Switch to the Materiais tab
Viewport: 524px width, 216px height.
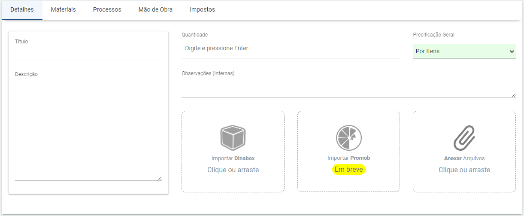pos(63,9)
